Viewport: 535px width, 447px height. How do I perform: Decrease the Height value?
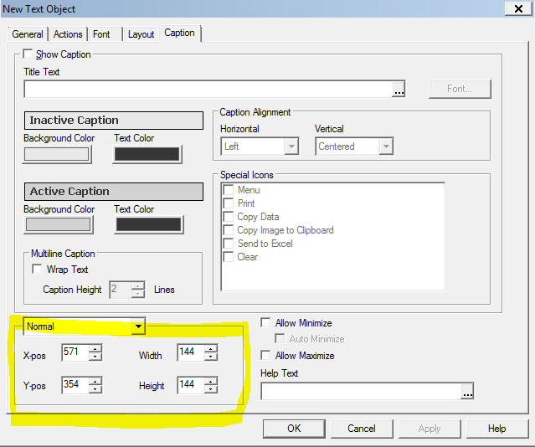point(211,389)
